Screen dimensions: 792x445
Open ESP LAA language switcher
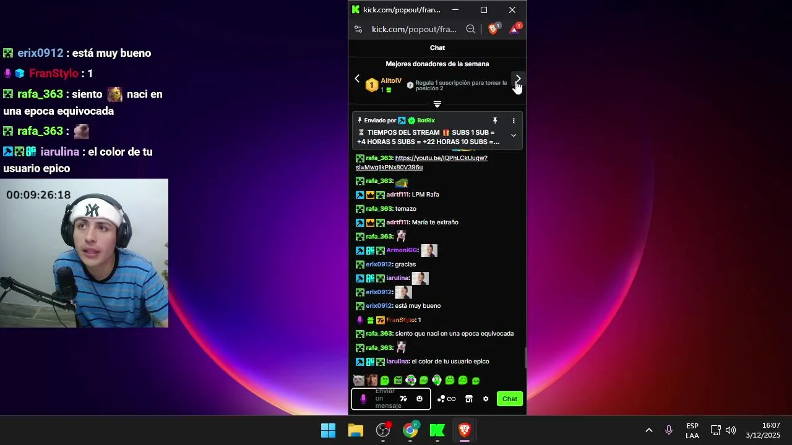click(x=692, y=431)
